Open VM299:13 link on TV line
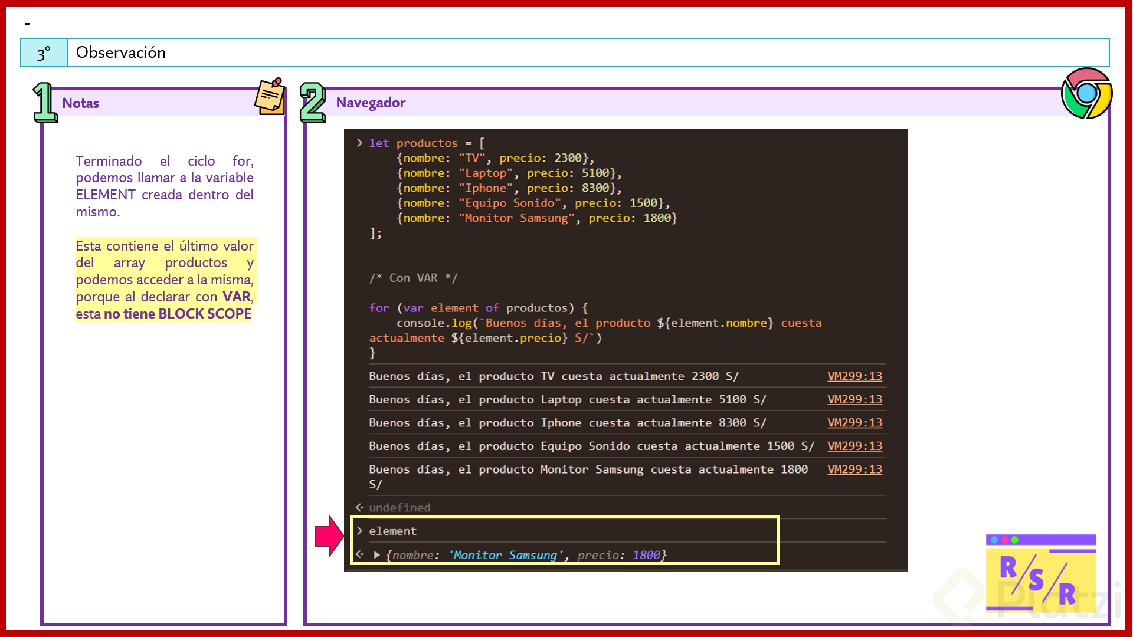 854,376
